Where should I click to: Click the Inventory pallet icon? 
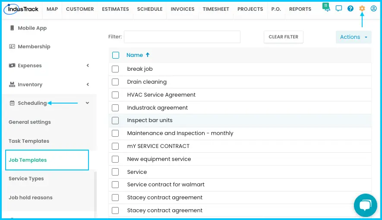pos(12,85)
